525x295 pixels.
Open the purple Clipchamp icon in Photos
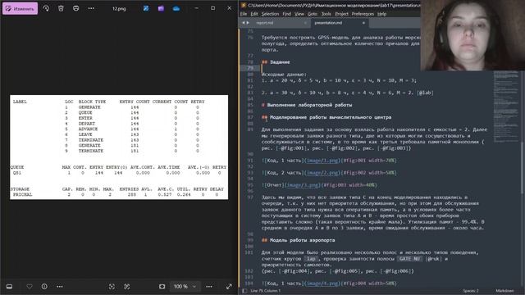point(161,8)
